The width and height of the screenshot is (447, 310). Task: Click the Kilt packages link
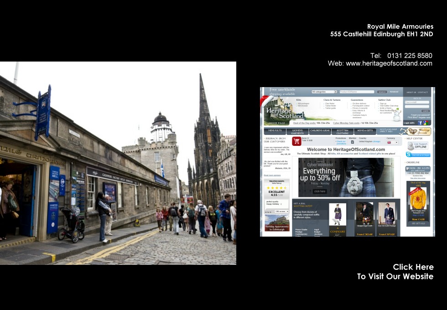[x=303, y=103]
